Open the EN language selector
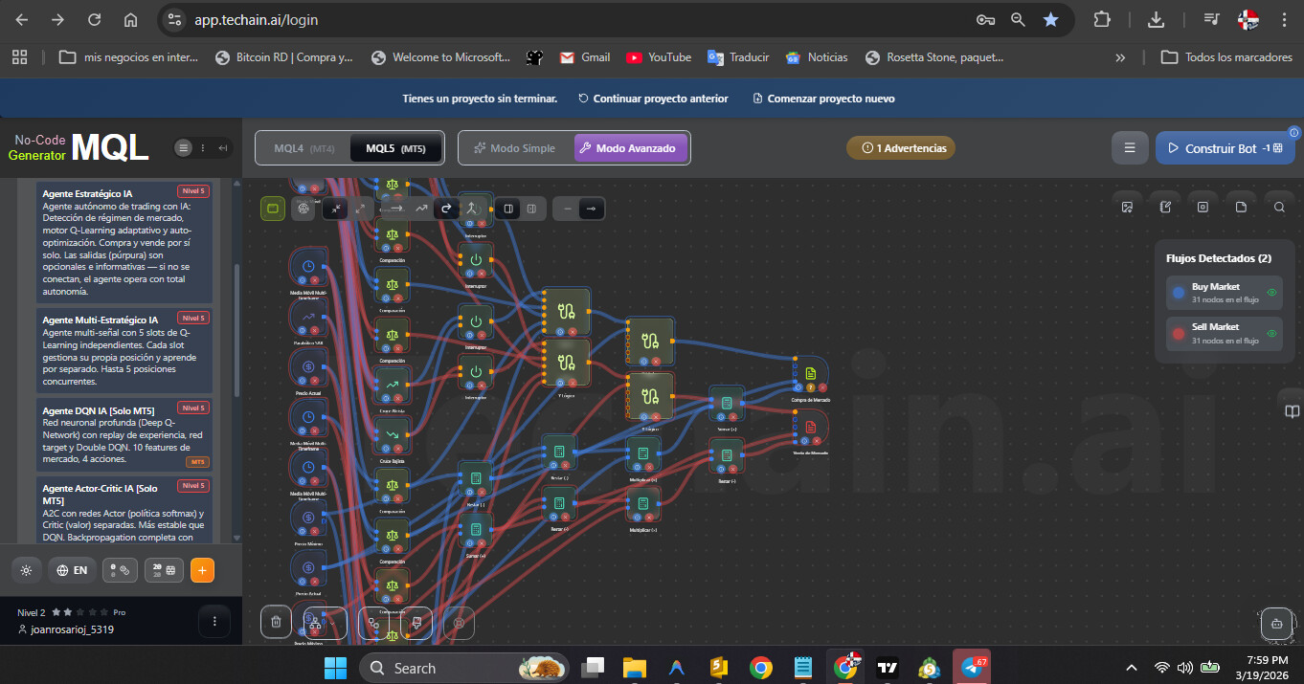The height and width of the screenshot is (684, 1304). point(73,570)
